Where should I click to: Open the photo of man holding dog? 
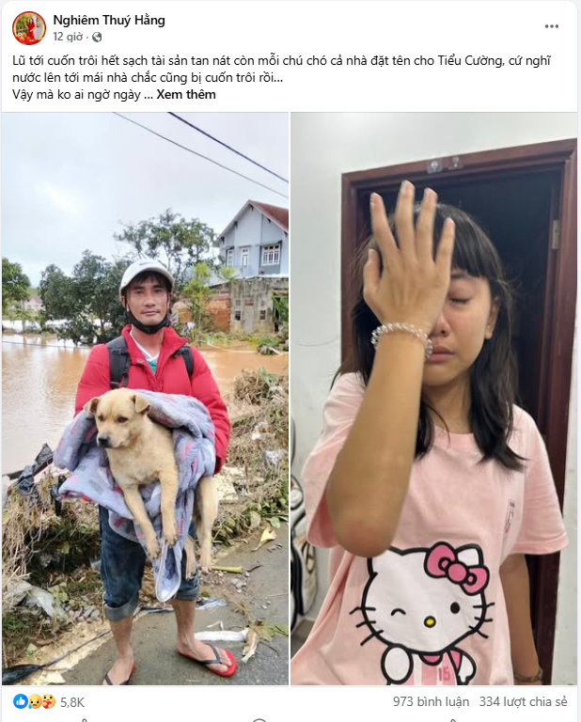(x=145, y=399)
